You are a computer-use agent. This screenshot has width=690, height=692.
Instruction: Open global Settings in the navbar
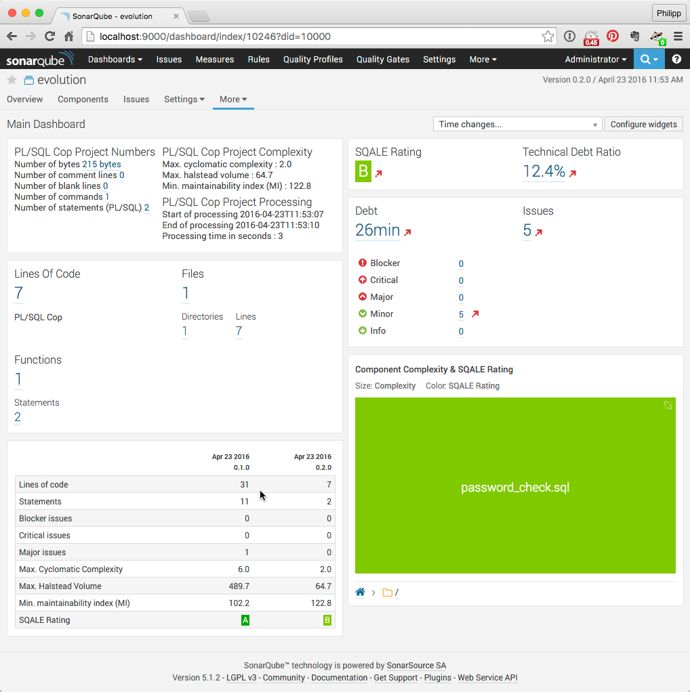tap(439, 59)
